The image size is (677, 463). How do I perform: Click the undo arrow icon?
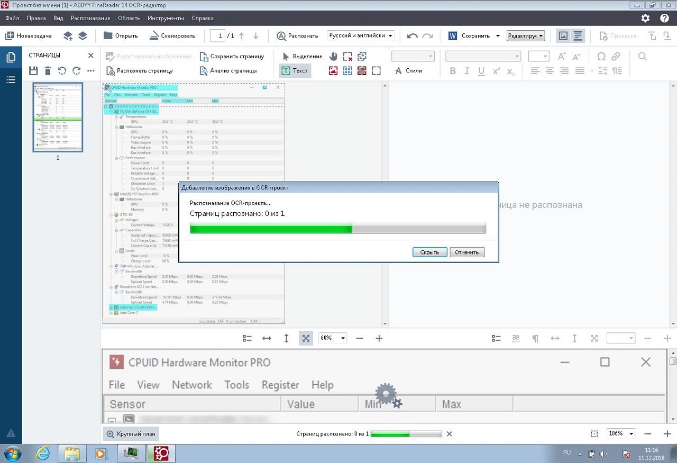point(413,36)
